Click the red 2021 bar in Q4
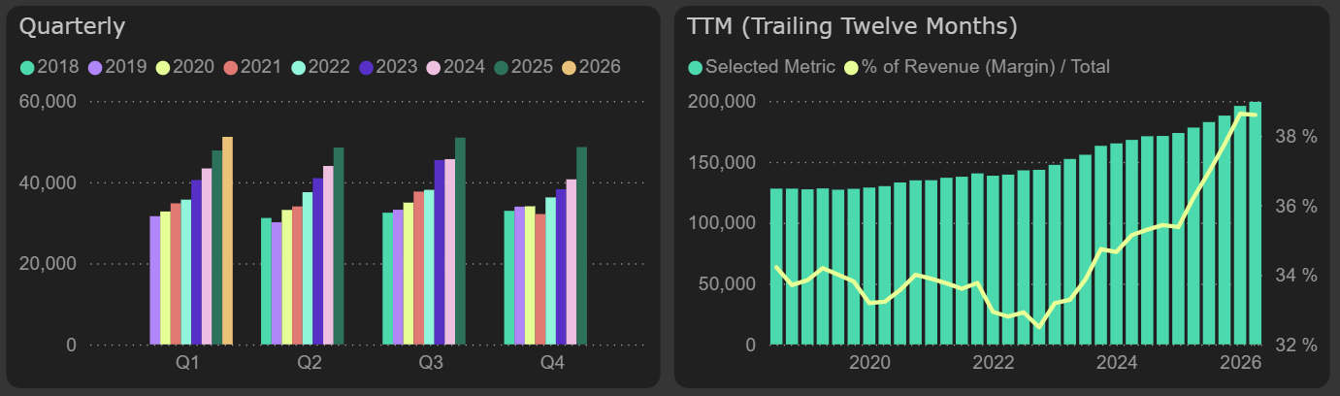The height and width of the screenshot is (396, 1340). pos(539,280)
